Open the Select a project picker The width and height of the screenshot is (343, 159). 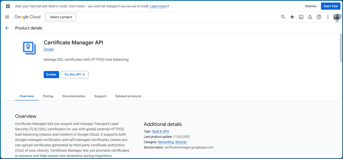point(61,17)
